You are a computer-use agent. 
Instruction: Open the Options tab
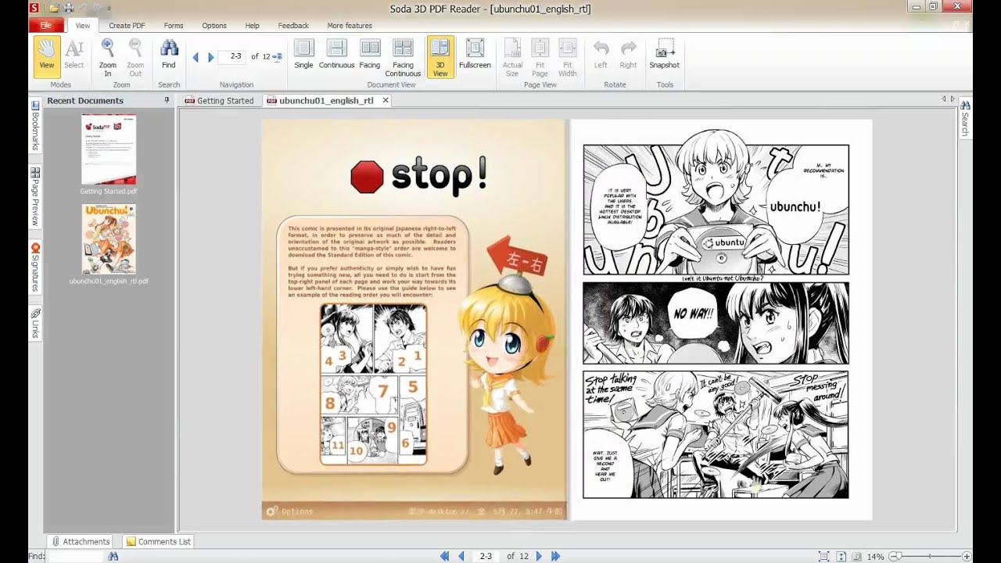pyautogui.click(x=214, y=26)
